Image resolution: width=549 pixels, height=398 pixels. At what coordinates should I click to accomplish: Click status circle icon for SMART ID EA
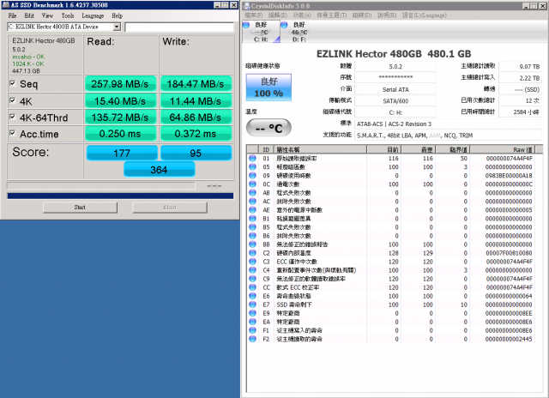pos(252,322)
